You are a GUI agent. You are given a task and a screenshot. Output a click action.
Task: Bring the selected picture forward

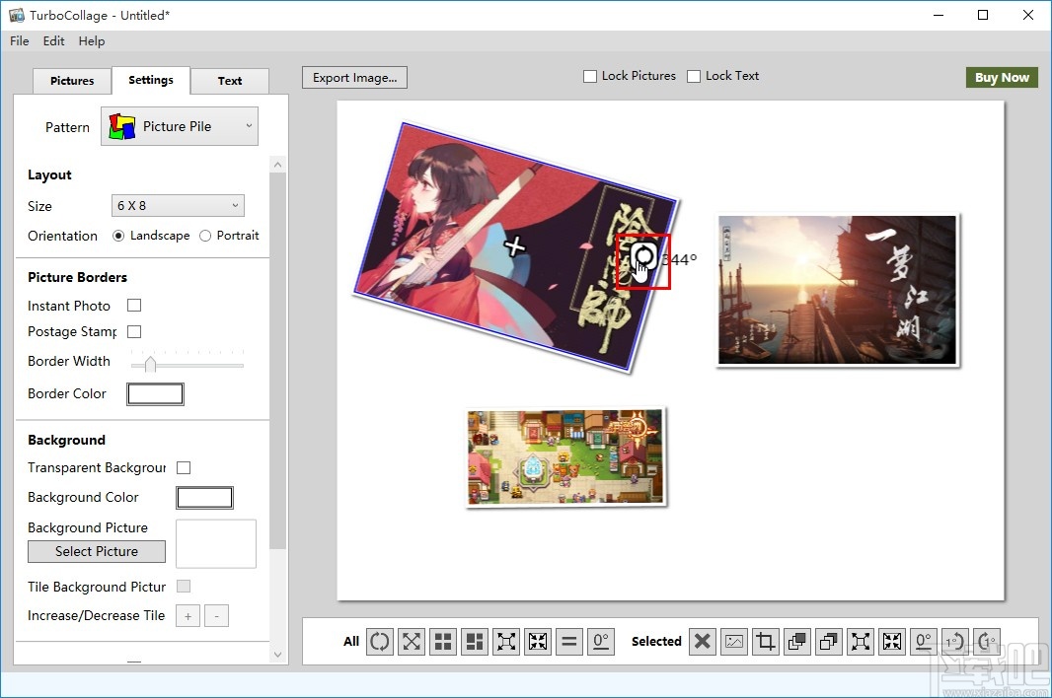click(x=796, y=641)
